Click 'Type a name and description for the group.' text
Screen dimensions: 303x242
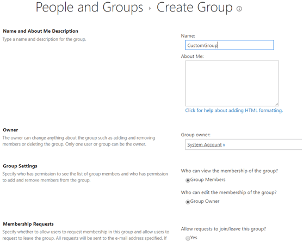pyautogui.click(x=44, y=39)
